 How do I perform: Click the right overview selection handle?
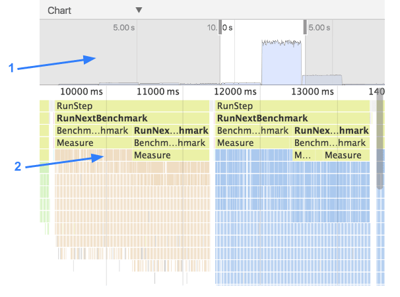tap(305, 27)
